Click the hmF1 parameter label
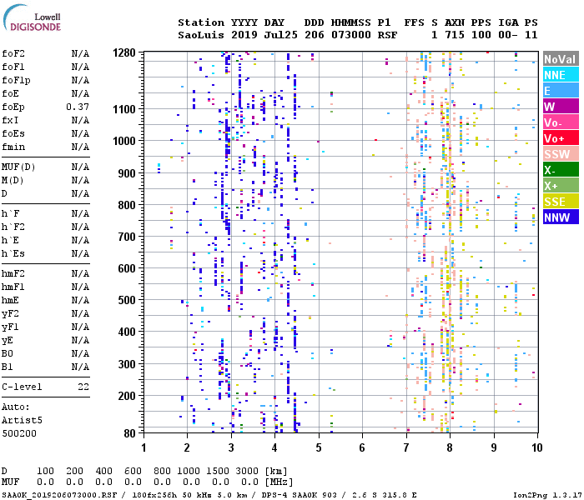This screenshot has height=500, width=584. point(13,287)
